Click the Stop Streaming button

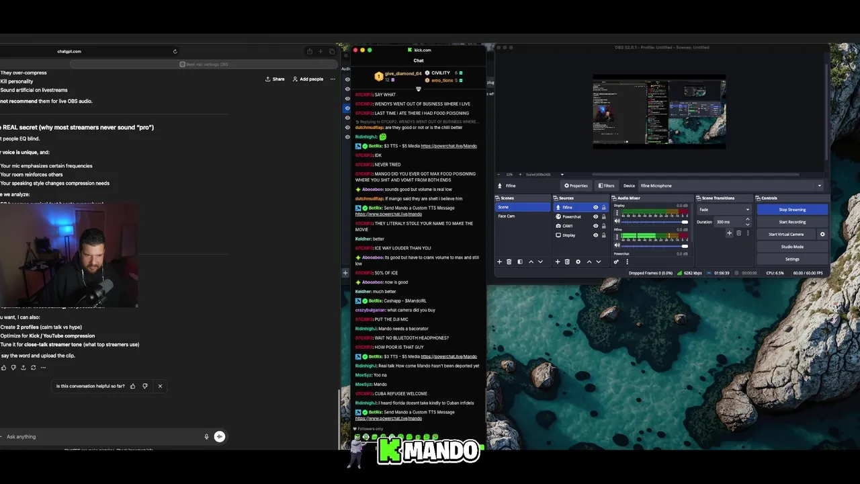coord(792,209)
